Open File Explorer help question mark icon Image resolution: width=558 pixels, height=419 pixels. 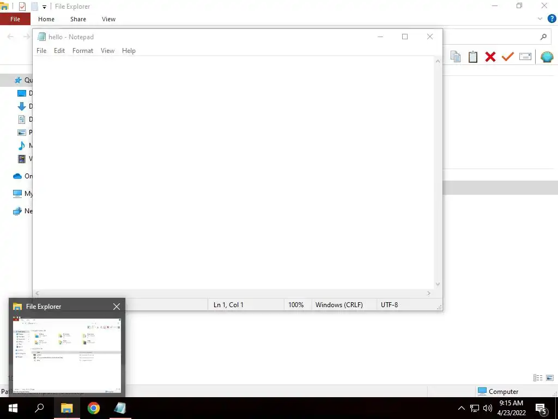(x=551, y=19)
